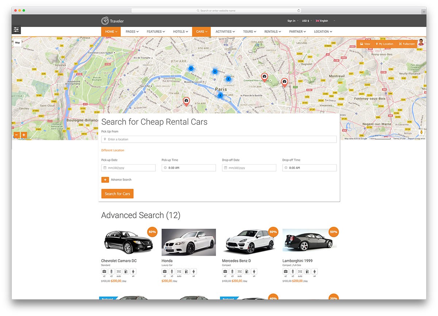438x316 pixels.
Task: Open the TOURS menu
Action: tap(250, 32)
